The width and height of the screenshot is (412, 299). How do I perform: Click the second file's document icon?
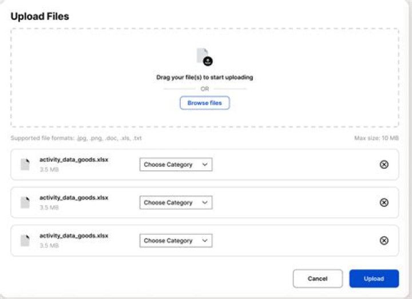point(25,202)
